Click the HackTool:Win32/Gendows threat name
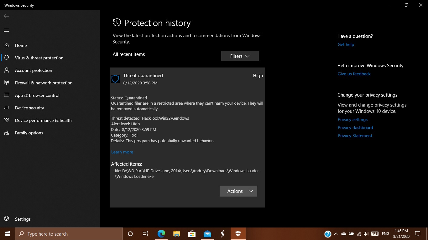Screen dimensions: 428x240 (x=165, y=118)
